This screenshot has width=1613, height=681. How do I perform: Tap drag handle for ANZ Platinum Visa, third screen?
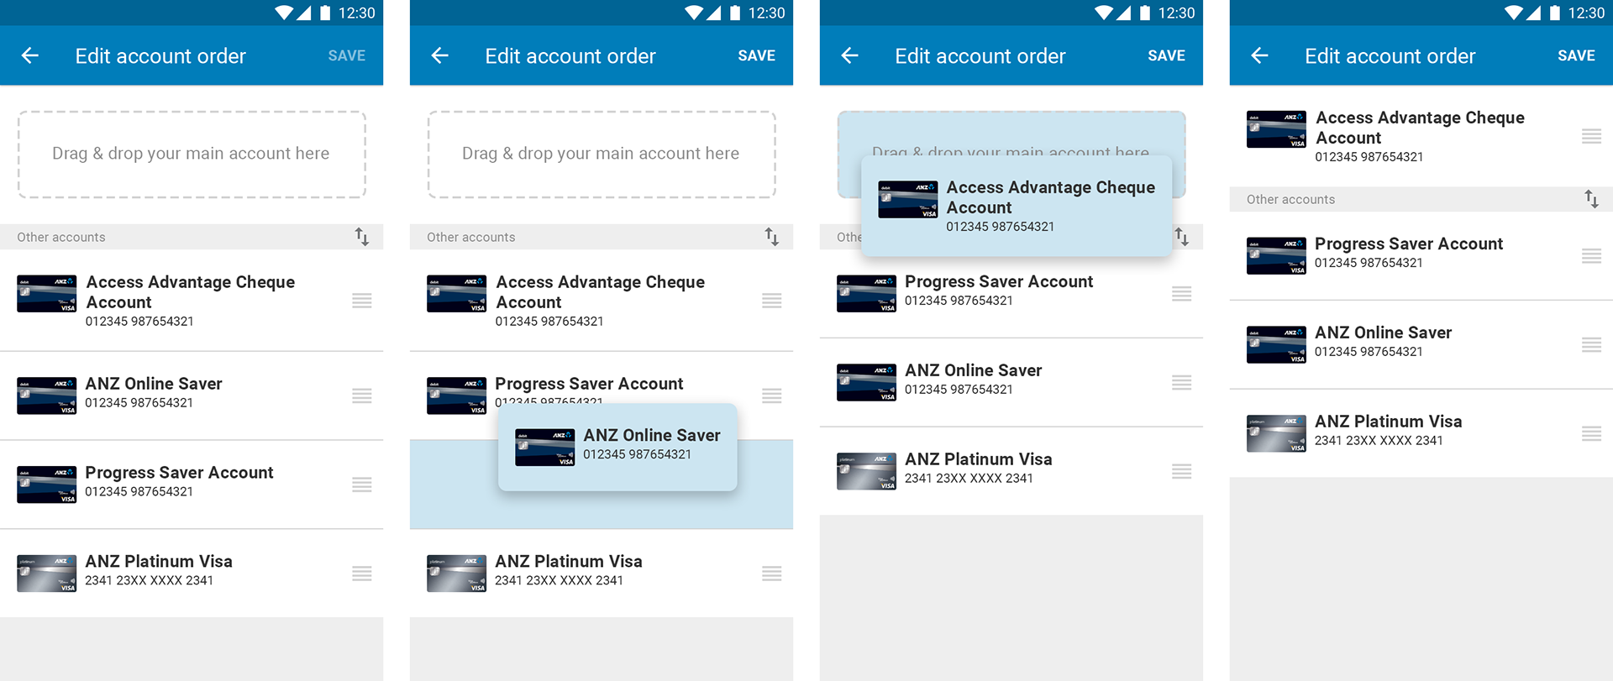point(1182,472)
